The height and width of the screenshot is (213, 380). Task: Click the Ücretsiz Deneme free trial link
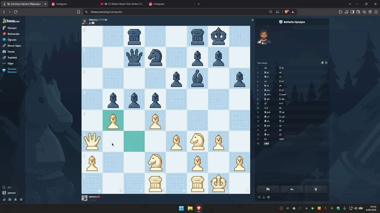9,70
